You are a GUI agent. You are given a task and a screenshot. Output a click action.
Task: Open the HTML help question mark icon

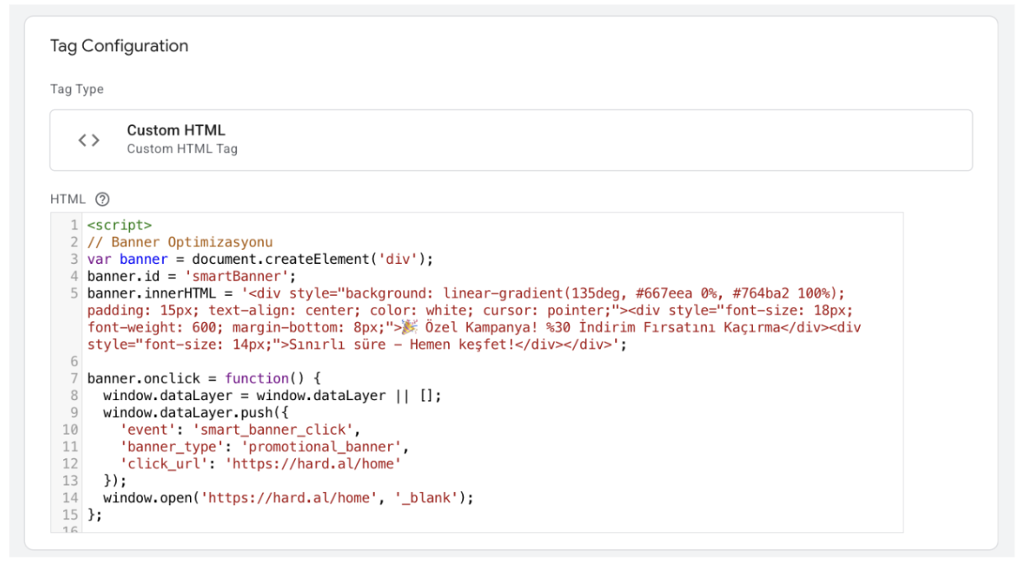103,199
